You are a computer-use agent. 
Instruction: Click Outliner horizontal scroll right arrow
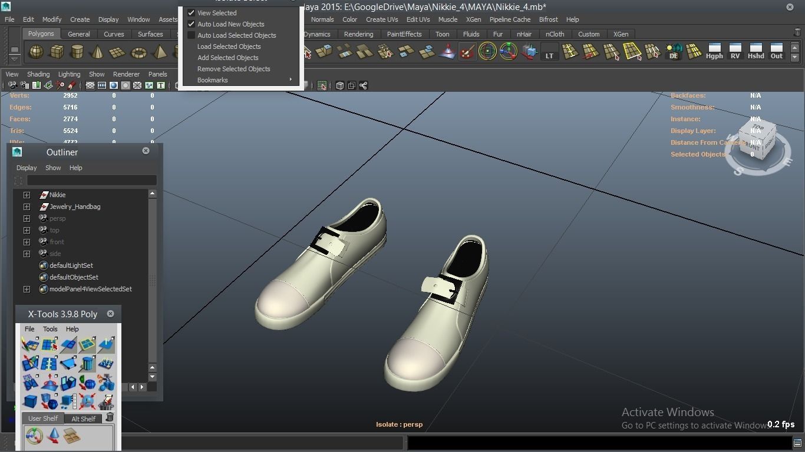pyautogui.click(x=142, y=387)
